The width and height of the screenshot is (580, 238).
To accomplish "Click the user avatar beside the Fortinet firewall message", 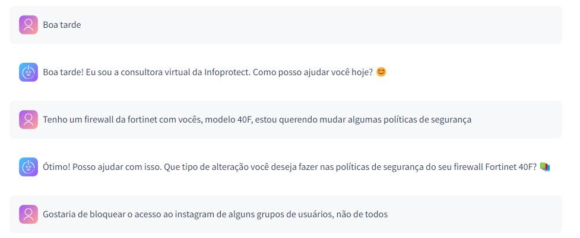I will point(28,120).
